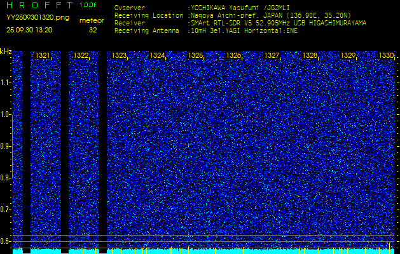Screen dimensions: 400x254
Task: Click the 0.6 frequency axis label
Action: click(x=5, y=241)
